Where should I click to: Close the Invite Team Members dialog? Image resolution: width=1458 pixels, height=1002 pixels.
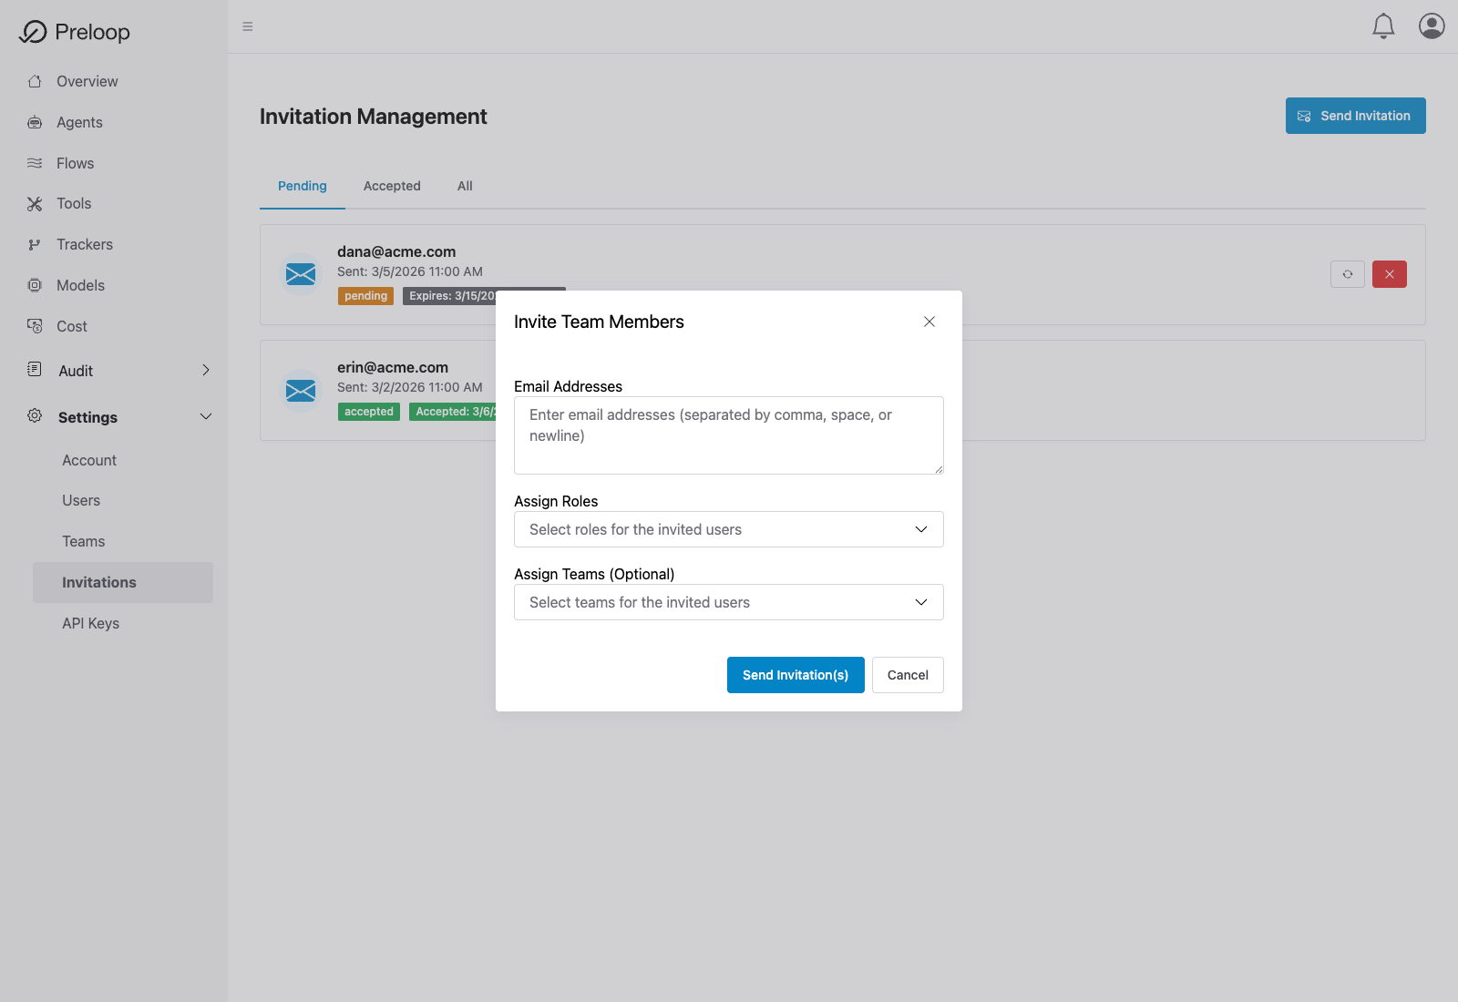point(929,322)
